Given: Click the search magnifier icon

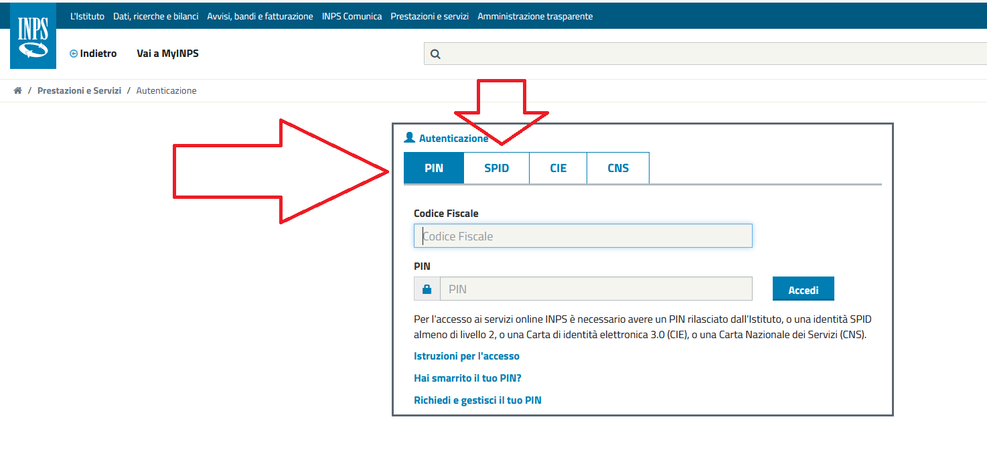Looking at the screenshot, I should [435, 54].
